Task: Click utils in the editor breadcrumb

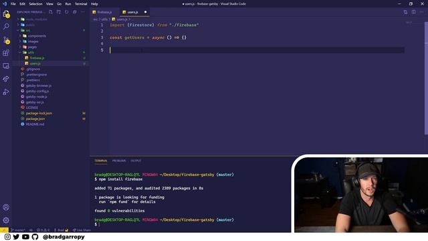Action: click(104, 19)
